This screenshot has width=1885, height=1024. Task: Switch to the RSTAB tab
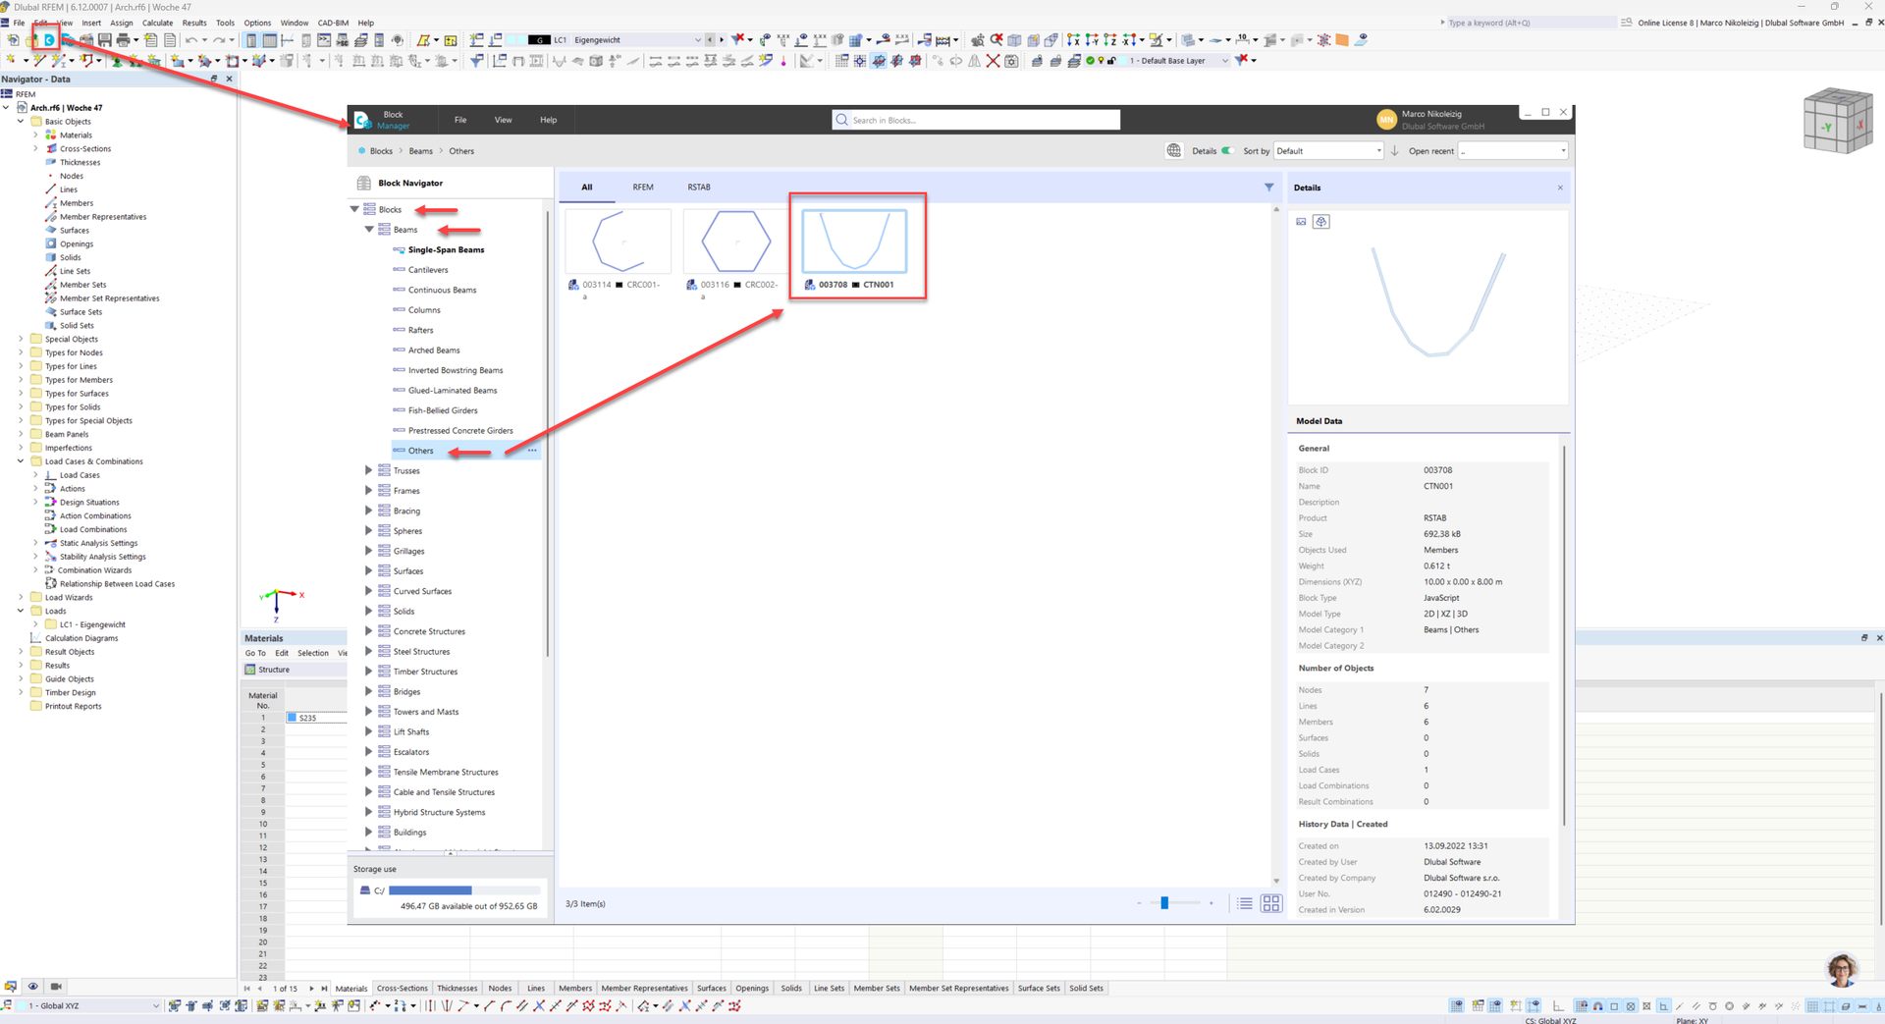coord(698,187)
